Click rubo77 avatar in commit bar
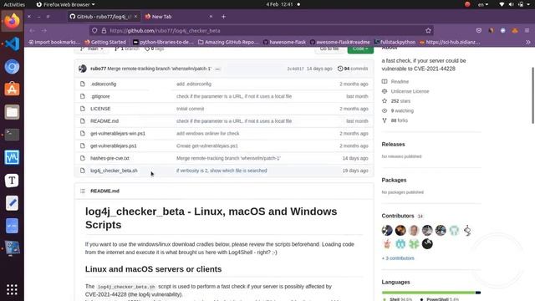Image resolution: width=535 pixels, height=301 pixels. click(83, 69)
